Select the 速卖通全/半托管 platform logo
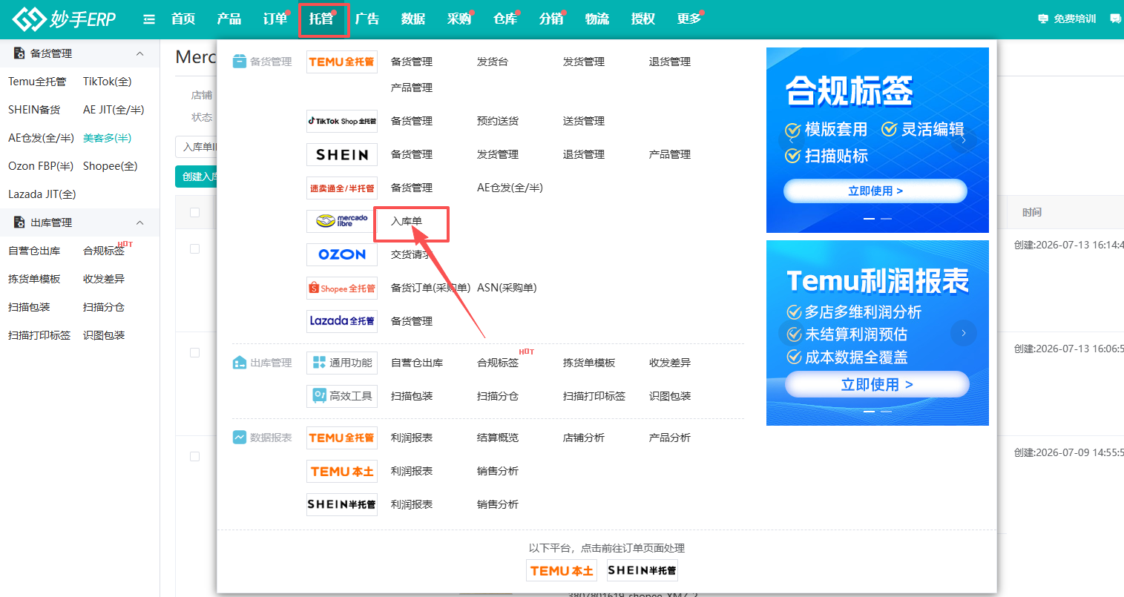 tap(342, 188)
